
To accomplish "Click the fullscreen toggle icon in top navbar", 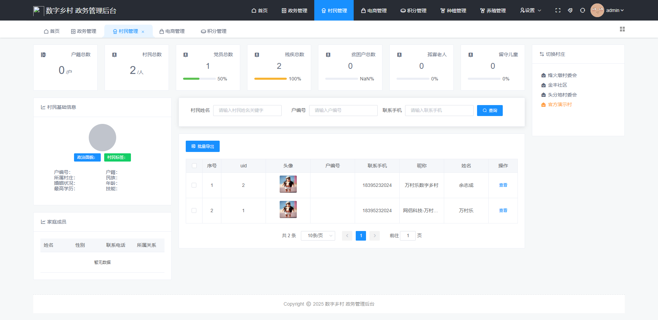I will point(558,10).
